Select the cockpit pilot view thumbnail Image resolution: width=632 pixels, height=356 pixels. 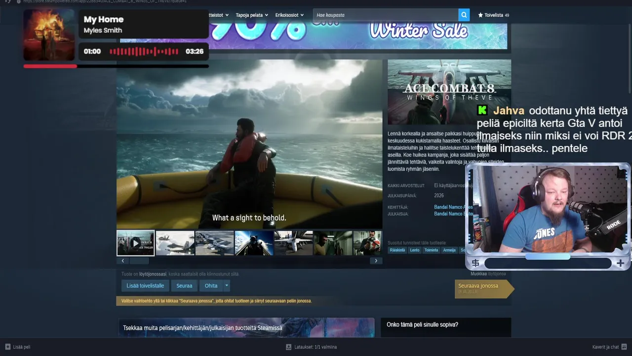click(x=254, y=243)
